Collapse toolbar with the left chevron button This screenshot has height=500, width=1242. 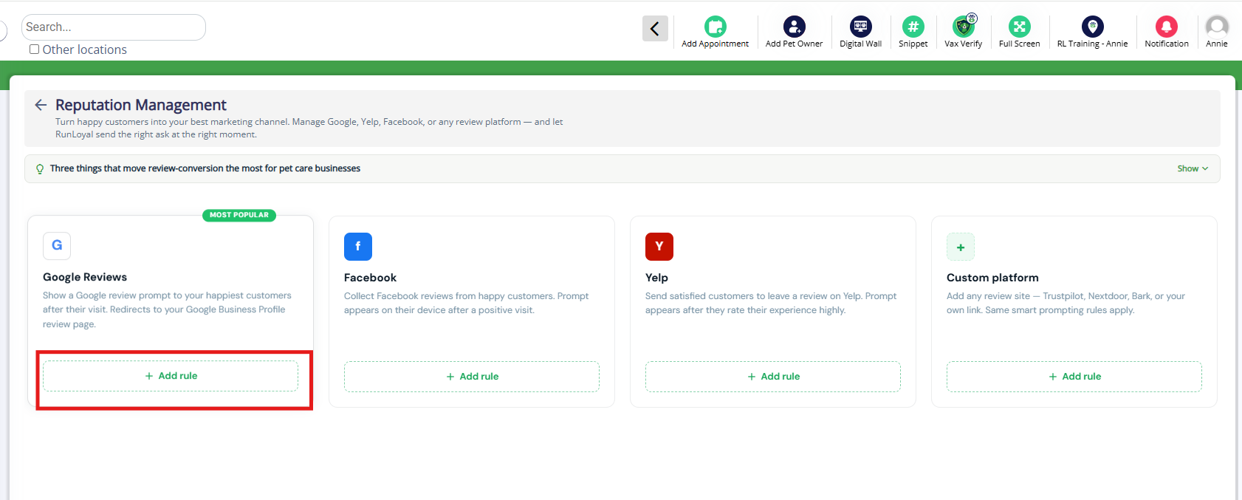coord(655,28)
